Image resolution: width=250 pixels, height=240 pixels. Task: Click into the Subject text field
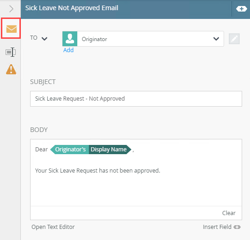[x=136, y=99]
